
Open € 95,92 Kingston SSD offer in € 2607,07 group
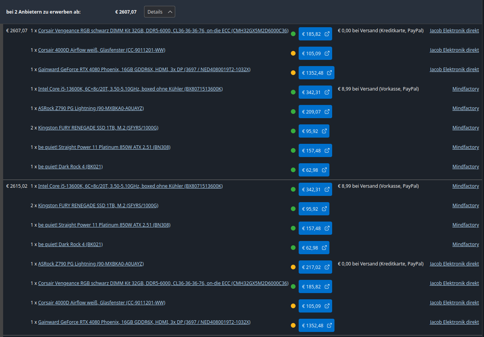point(314,131)
